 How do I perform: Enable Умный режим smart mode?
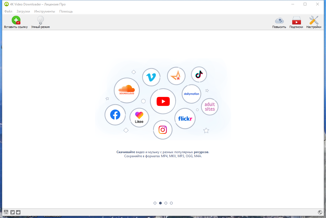point(40,22)
